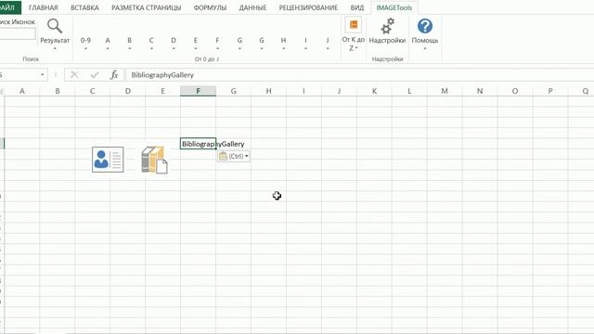
Task: Expand the От K до Z icon gallery
Action: coord(353,35)
